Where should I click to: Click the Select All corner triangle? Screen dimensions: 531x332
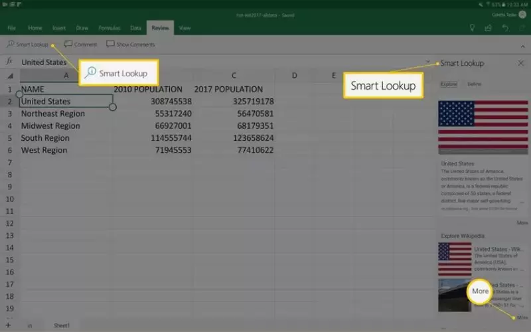[x=10, y=76]
